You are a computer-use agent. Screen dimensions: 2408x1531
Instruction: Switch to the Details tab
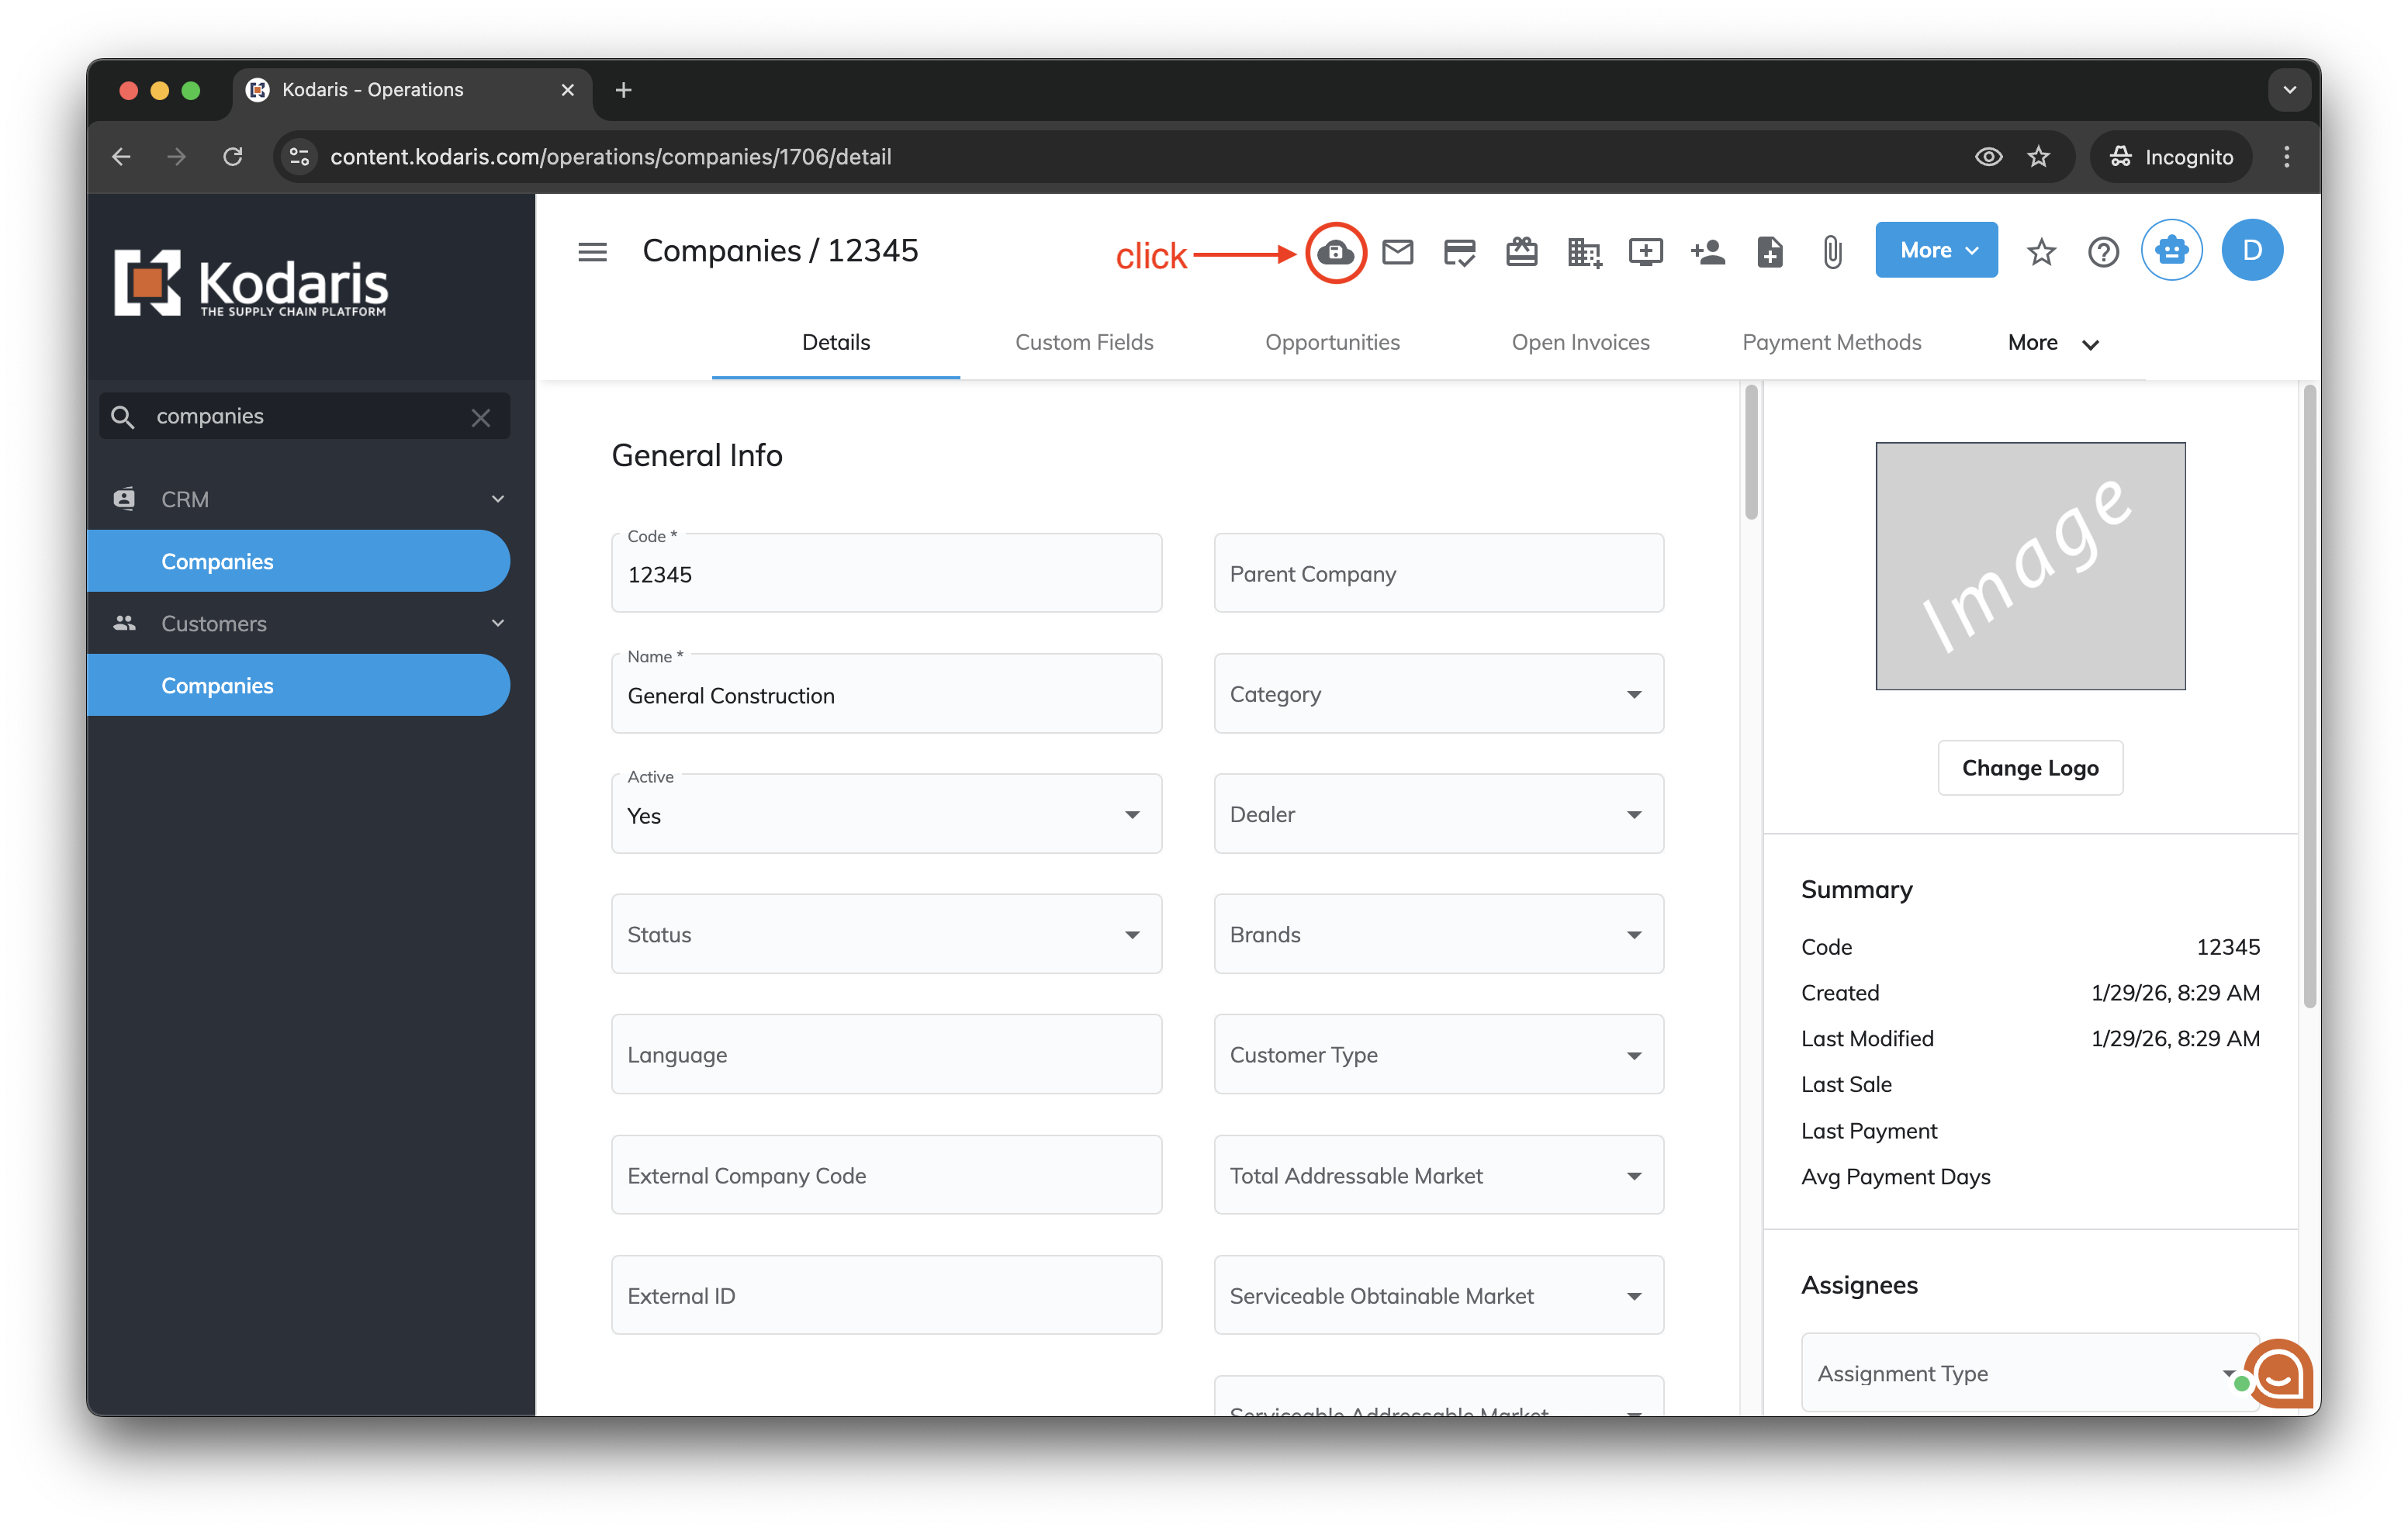[x=835, y=343]
